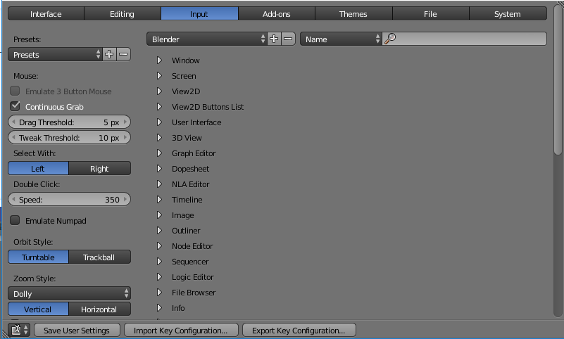This screenshot has width=564, height=339.
Task: Open the Blender key configuration dropdown
Action: [207, 39]
